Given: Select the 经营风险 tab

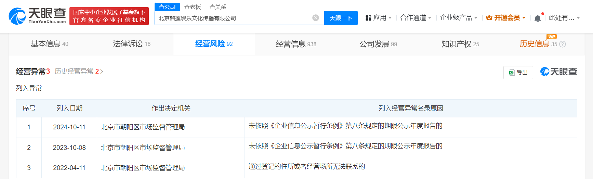Looking at the screenshot, I should click(214, 44).
